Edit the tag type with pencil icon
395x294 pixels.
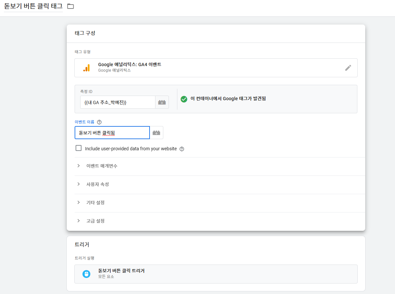[348, 68]
